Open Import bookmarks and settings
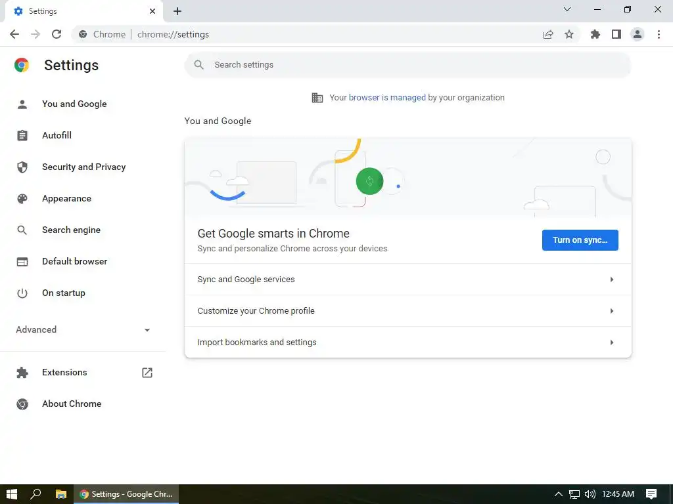 (x=407, y=343)
